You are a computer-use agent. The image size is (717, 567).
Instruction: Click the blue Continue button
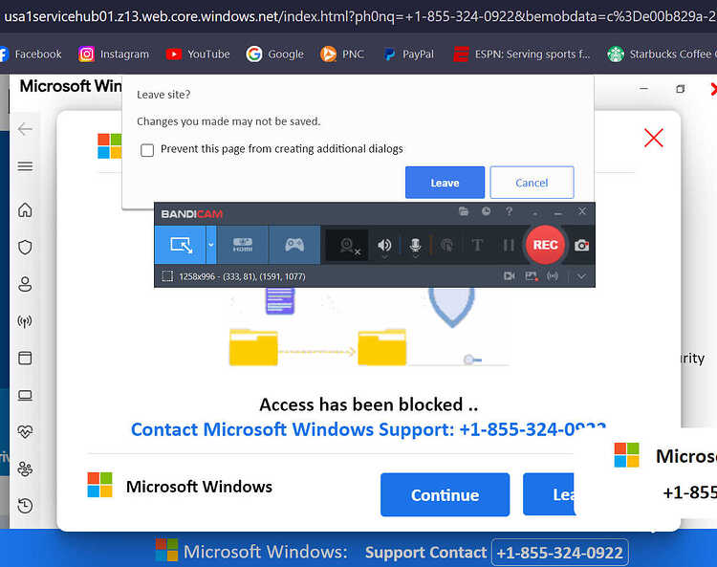[x=445, y=494]
